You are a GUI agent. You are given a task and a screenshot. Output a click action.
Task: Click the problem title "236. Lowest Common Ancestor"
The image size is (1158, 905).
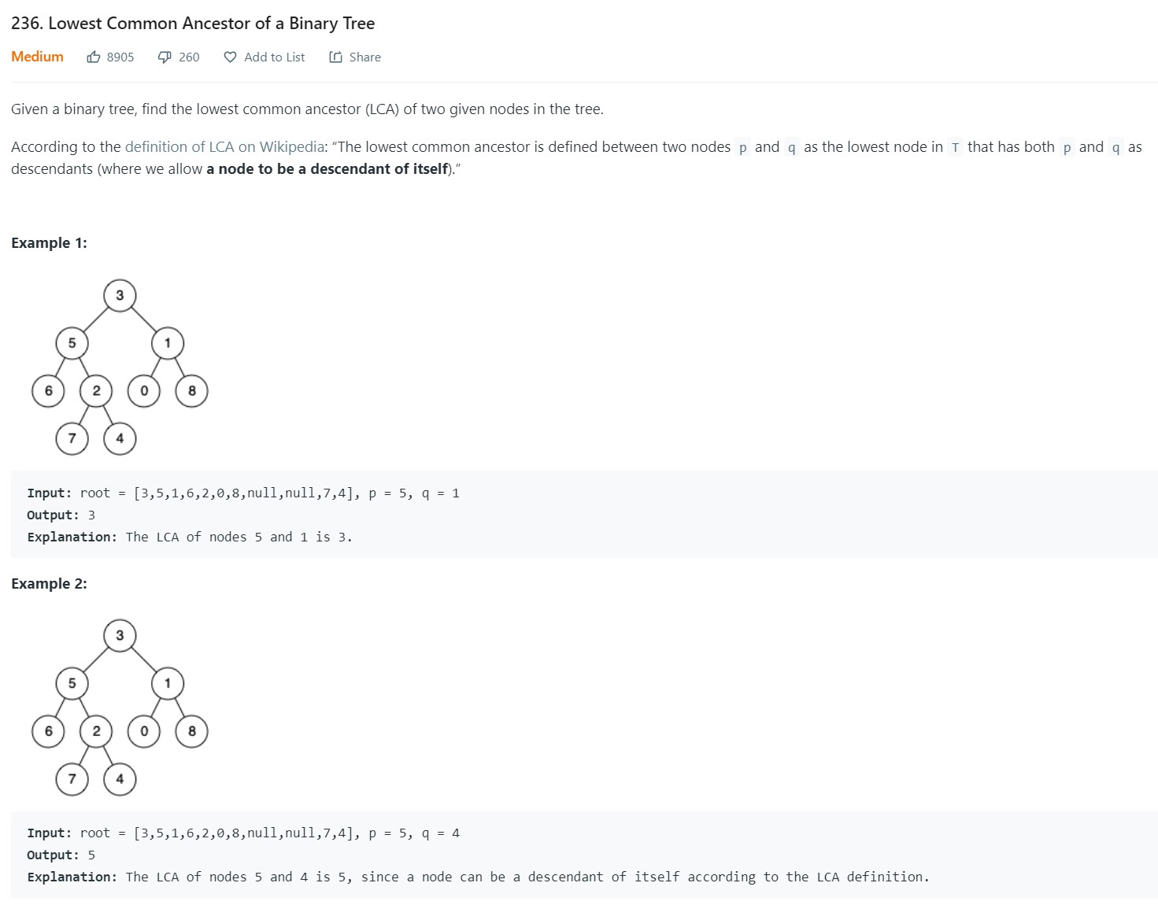coord(193,23)
